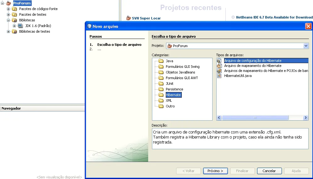This screenshot has width=313, height=179.
Task: Click the Arquivo de mapeamento do Hibernate icon
Action: click(x=219, y=66)
